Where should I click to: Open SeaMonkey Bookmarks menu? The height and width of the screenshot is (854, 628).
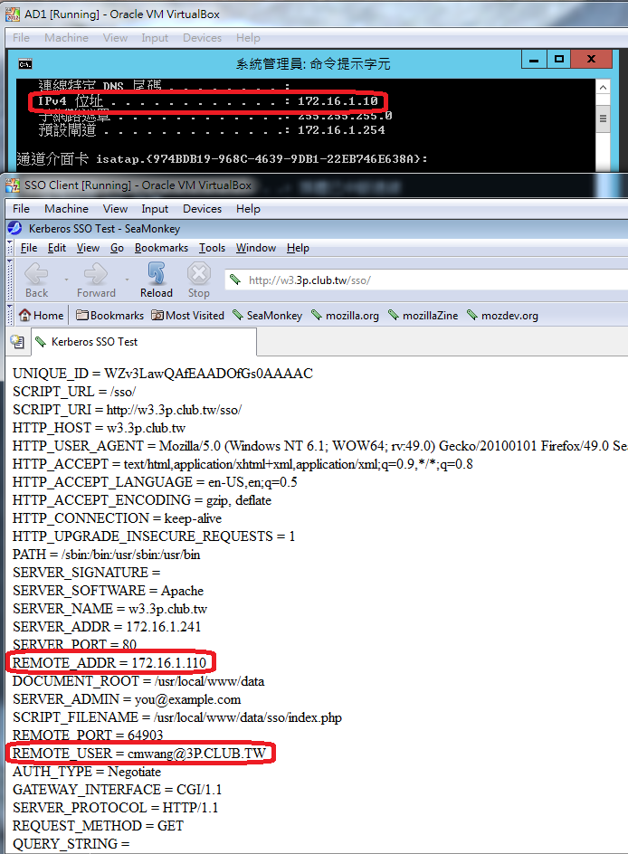[x=161, y=248]
